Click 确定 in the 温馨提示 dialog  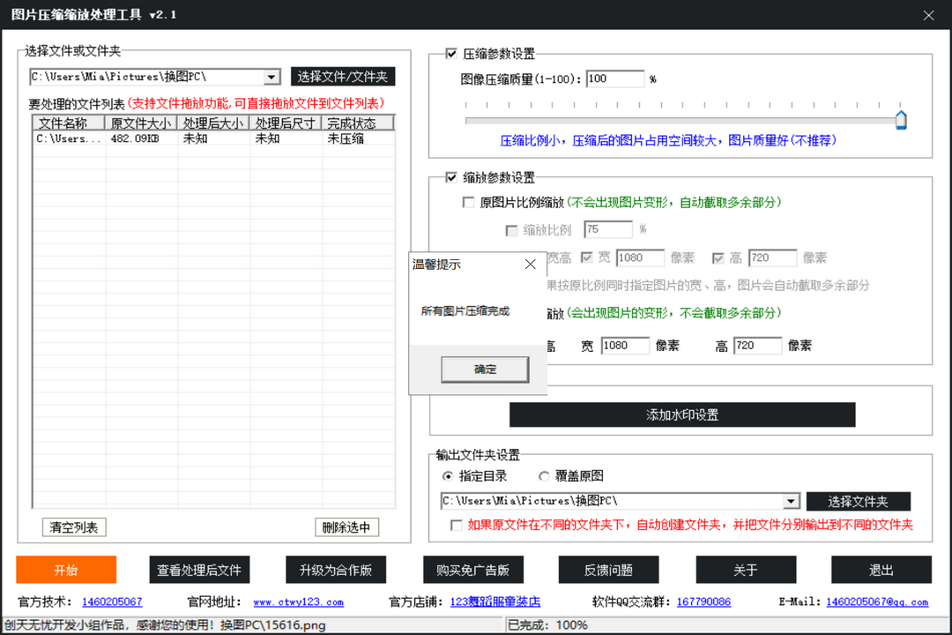tap(484, 369)
